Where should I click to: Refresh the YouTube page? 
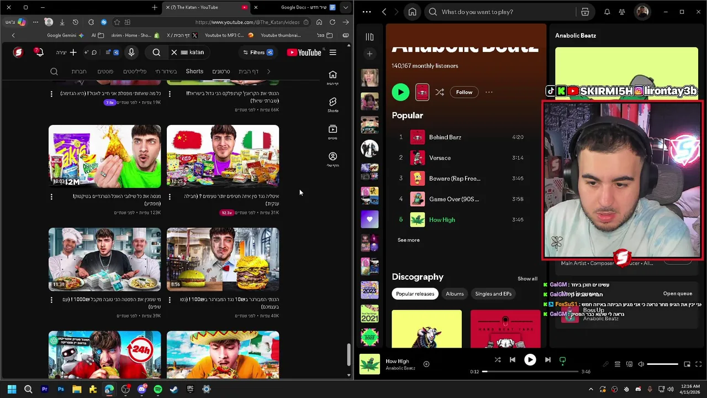tap(333, 22)
